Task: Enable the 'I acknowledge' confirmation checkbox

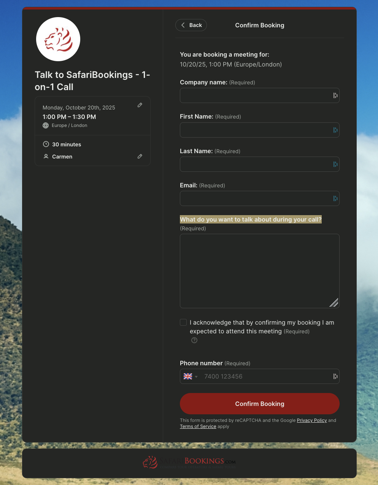Action: coord(183,322)
